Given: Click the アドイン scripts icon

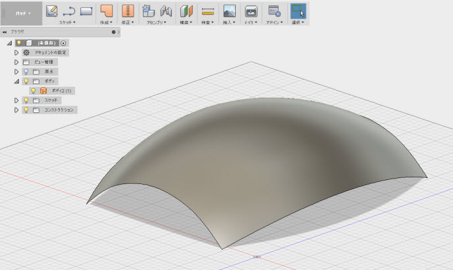Looking at the screenshot, I should [274, 11].
